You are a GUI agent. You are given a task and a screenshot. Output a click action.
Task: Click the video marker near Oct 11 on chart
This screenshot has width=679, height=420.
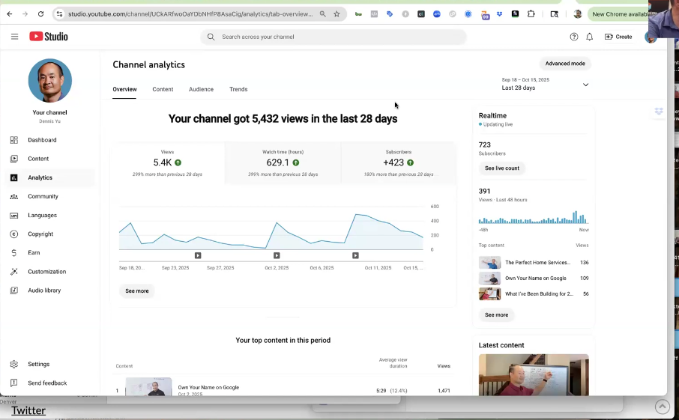355,255
